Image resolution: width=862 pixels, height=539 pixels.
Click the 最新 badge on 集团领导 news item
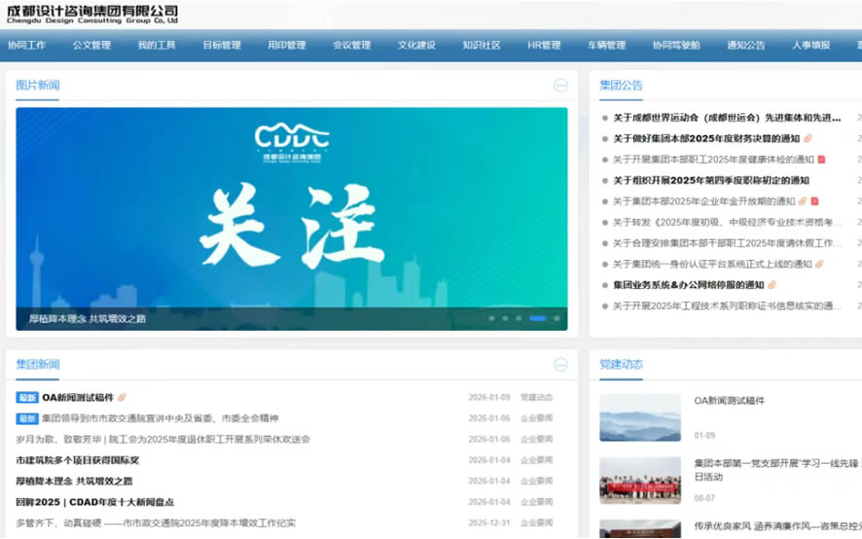27,418
